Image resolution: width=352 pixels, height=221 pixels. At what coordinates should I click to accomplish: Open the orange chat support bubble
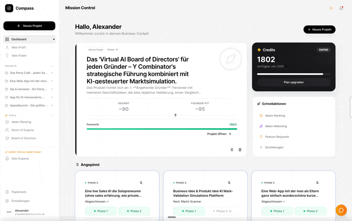341,210
